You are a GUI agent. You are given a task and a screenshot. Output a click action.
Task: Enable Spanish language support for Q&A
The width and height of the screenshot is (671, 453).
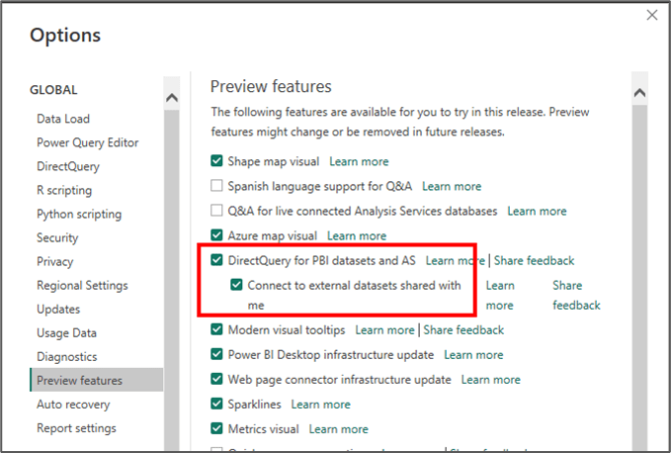click(217, 186)
